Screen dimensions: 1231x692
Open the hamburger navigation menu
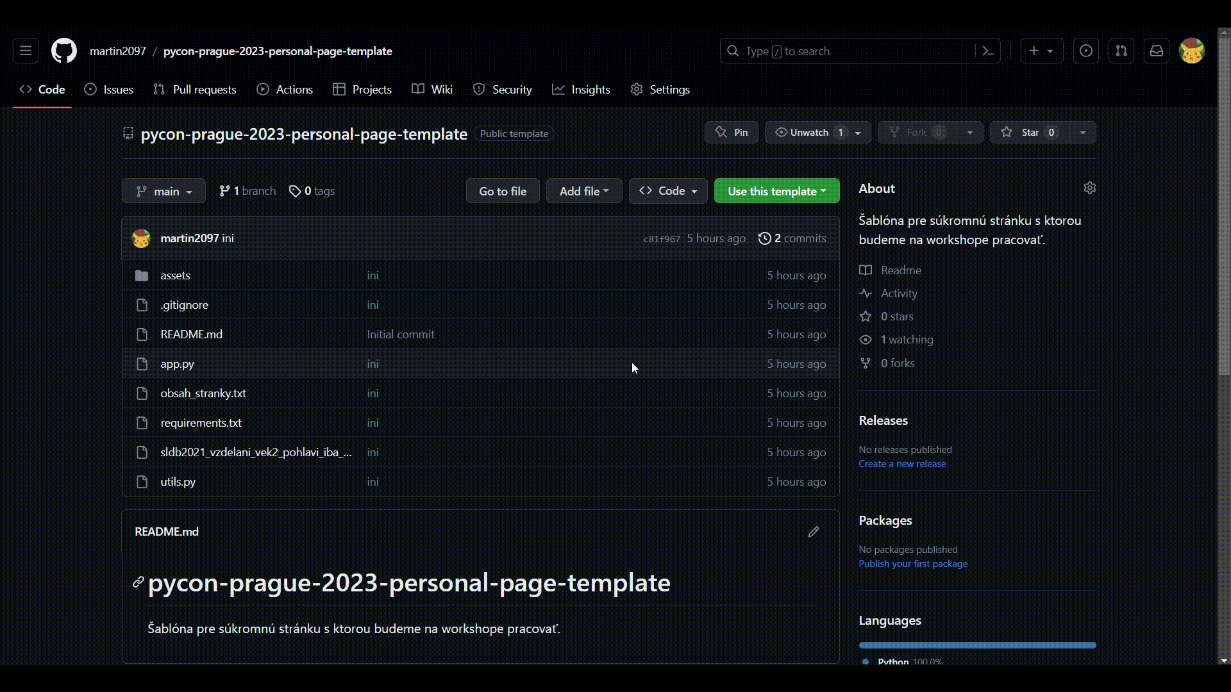coord(26,51)
